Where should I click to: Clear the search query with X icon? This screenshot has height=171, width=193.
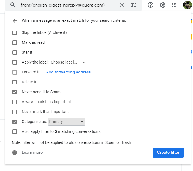[x=122, y=5]
